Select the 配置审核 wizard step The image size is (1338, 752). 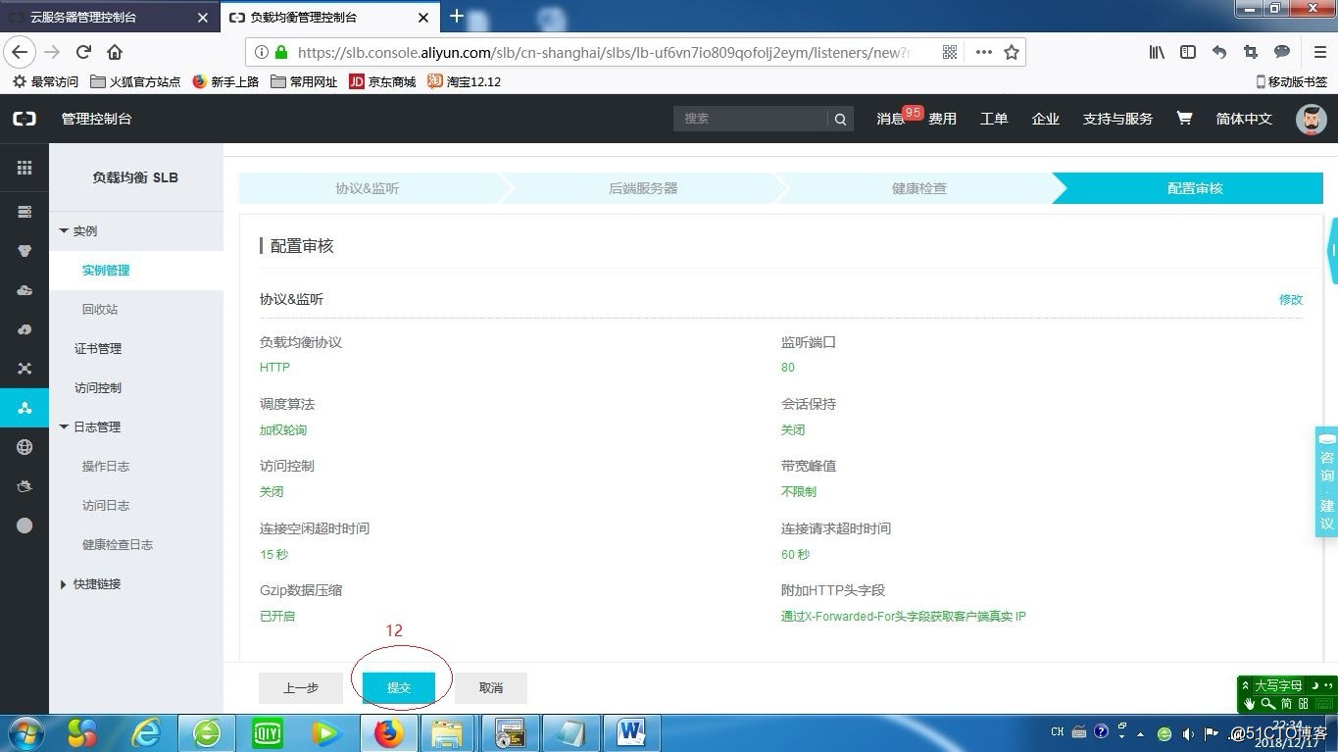pos(1195,188)
